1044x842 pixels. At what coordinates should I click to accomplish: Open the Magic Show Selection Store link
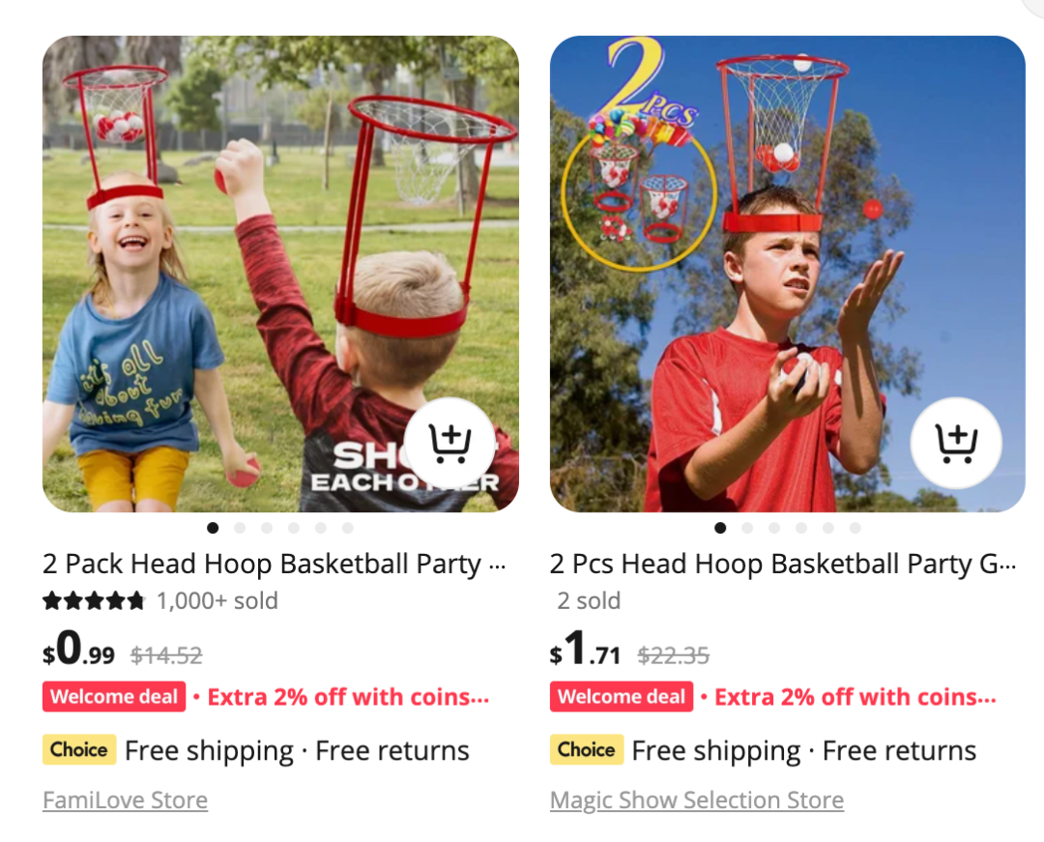click(696, 799)
